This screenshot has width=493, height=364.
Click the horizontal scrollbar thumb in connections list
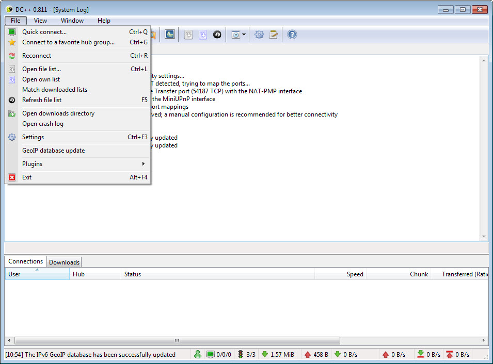tap(178, 340)
